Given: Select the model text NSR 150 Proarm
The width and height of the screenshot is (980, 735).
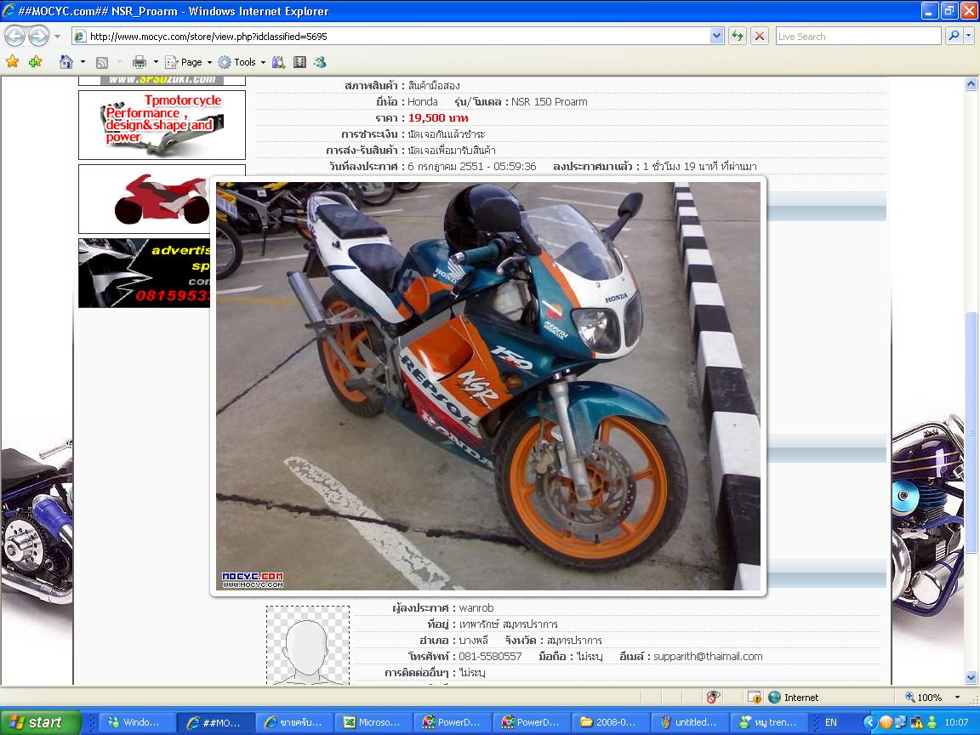Looking at the screenshot, I should coord(550,101).
